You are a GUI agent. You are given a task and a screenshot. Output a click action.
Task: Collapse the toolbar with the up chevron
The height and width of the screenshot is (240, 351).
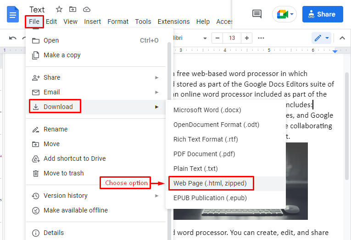click(x=342, y=38)
